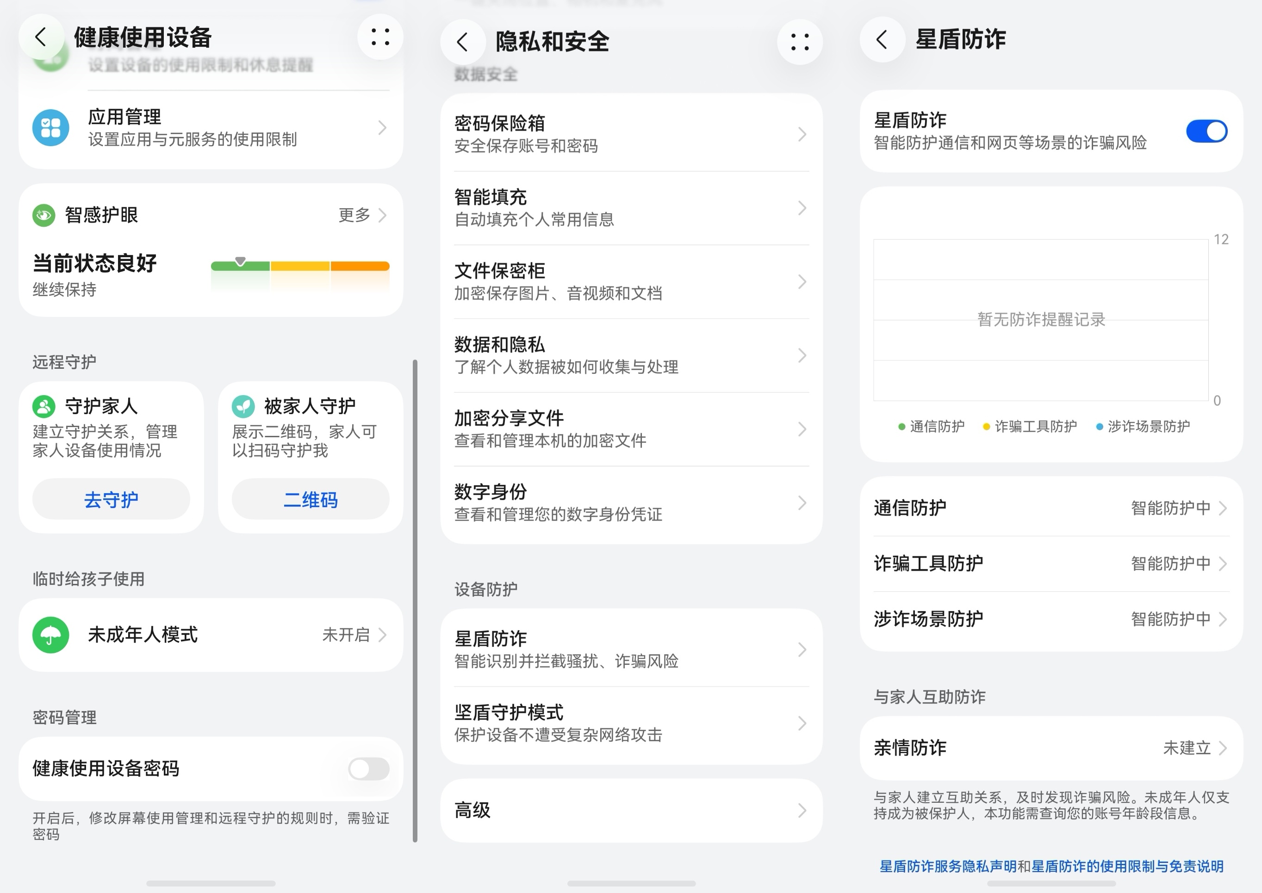Tap the 被家人守护 leaf icon
This screenshot has width=1262, height=893.
pyautogui.click(x=243, y=406)
